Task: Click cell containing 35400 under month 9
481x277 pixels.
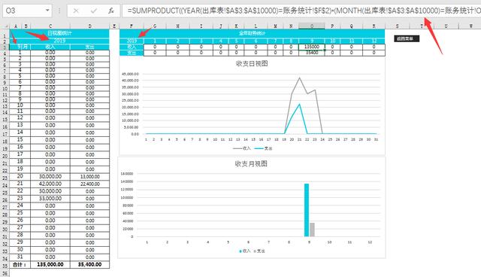Action: pyautogui.click(x=312, y=53)
